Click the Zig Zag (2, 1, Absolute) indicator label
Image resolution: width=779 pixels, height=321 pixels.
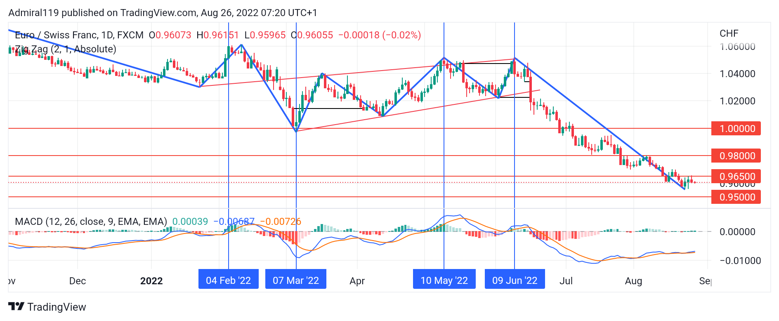(x=66, y=49)
